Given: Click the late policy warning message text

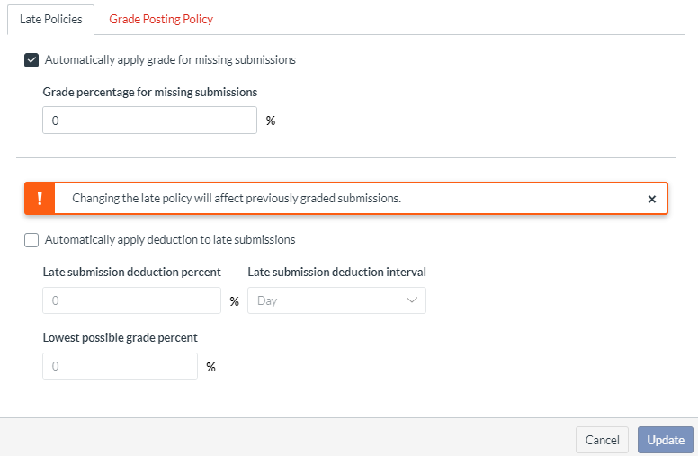Looking at the screenshot, I should pyautogui.click(x=237, y=198).
